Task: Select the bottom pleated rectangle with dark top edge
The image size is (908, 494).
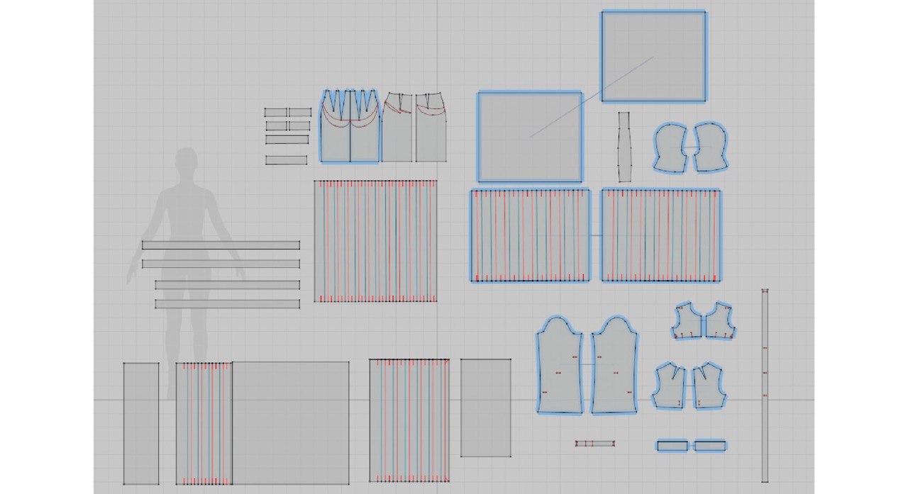Action: click(409, 421)
